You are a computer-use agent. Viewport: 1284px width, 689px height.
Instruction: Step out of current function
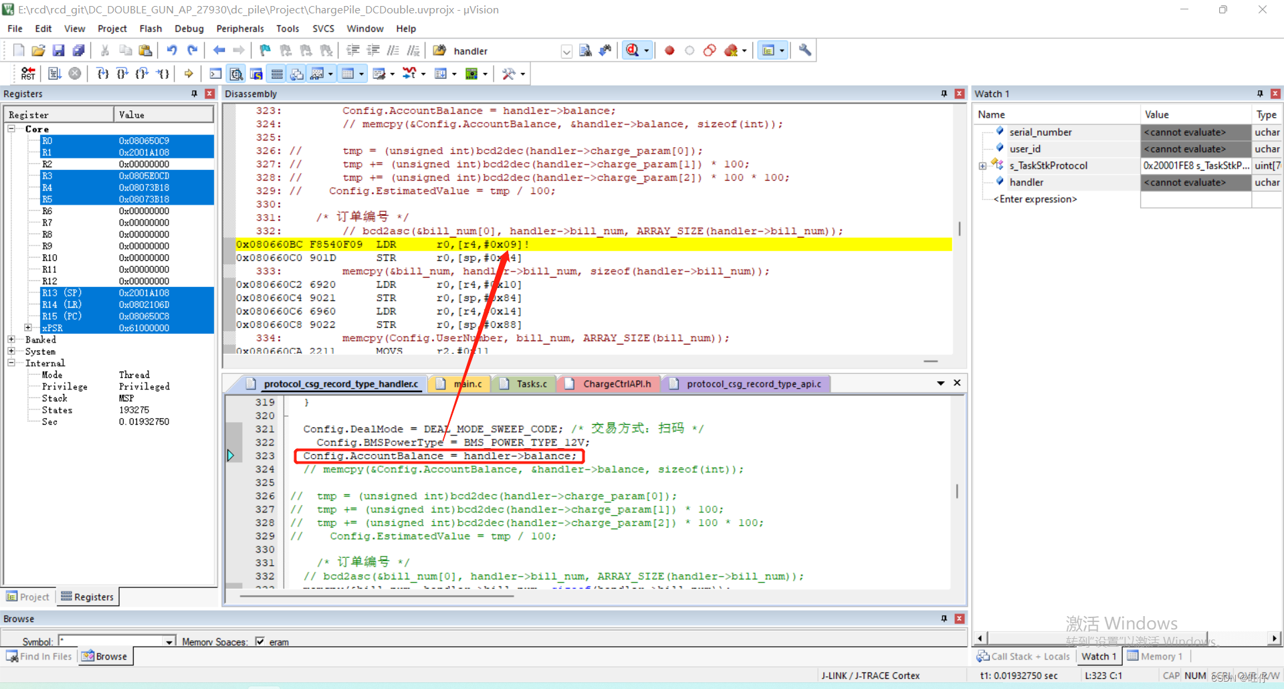pyautogui.click(x=142, y=74)
